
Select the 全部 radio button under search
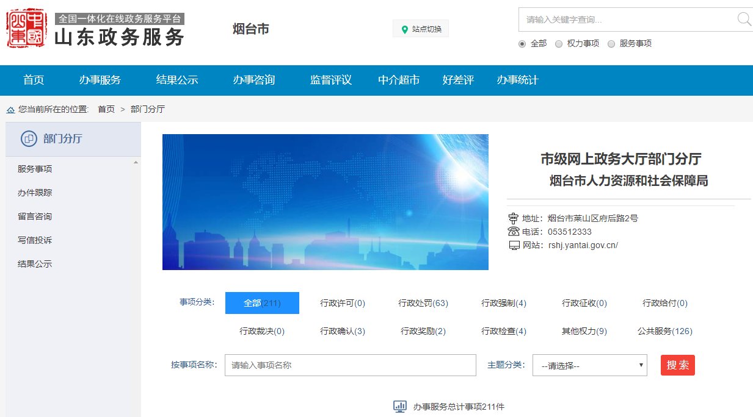(523, 44)
